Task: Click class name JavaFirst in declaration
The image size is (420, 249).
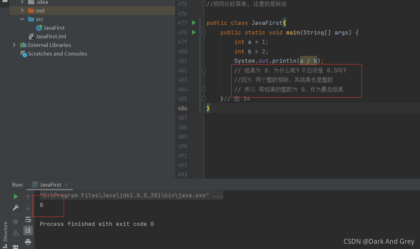Action: click(267, 23)
